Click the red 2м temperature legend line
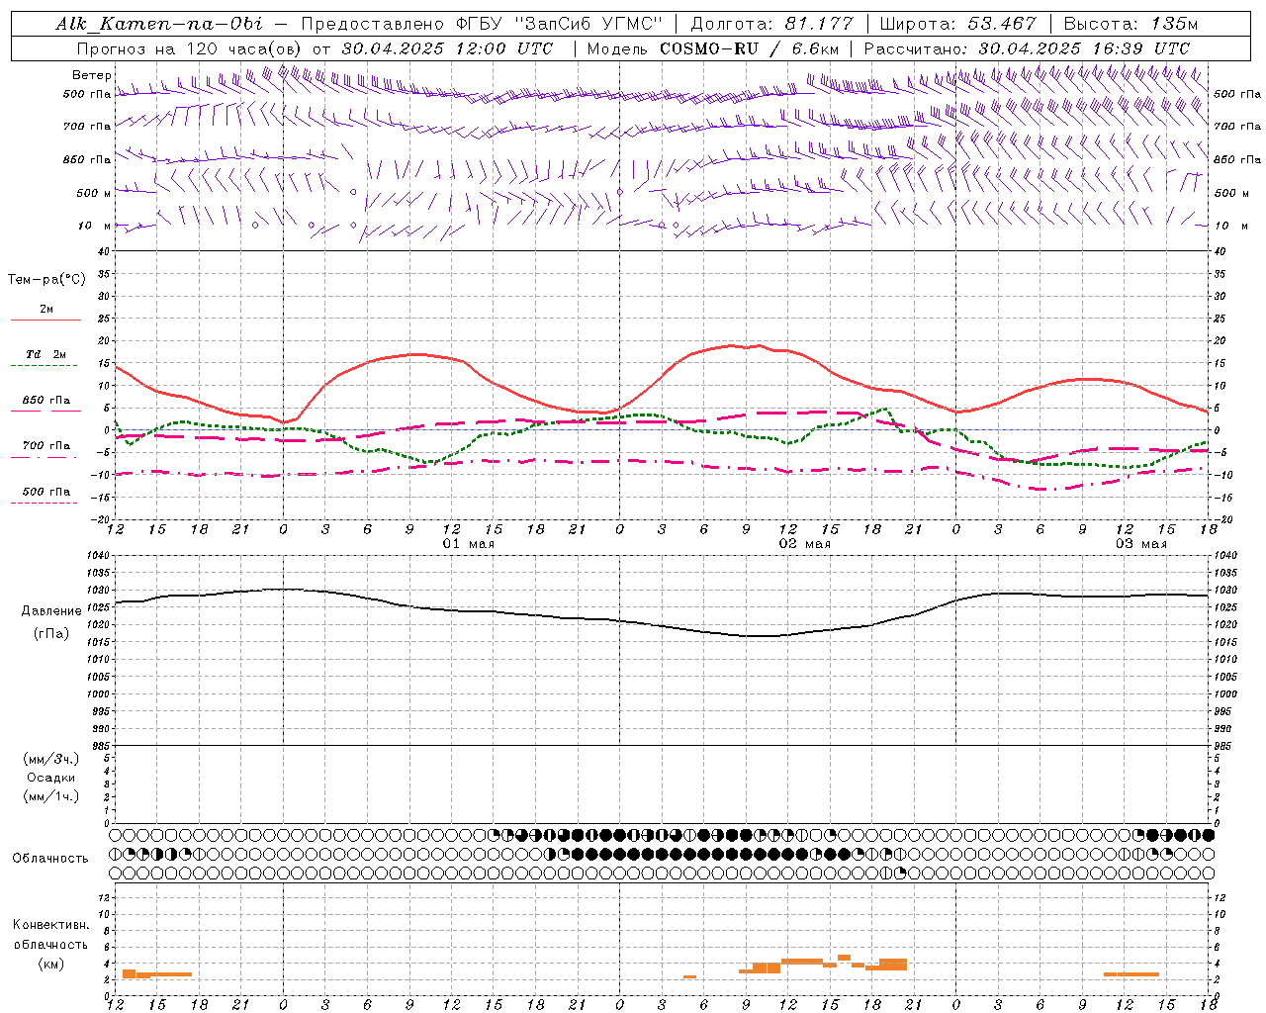Viewport: 1266px width, 1013px height. point(45,320)
